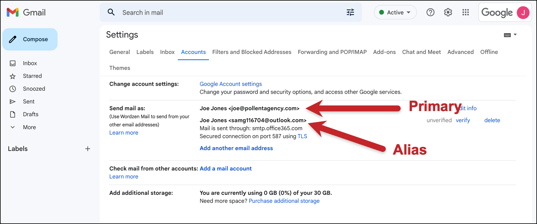Click the Starred star icon

[13, 76]
